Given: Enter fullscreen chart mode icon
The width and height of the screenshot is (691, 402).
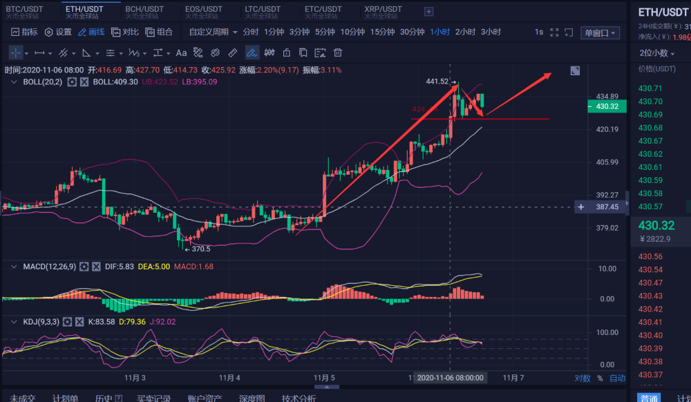Looking at the screenshot, I should 554,32.
